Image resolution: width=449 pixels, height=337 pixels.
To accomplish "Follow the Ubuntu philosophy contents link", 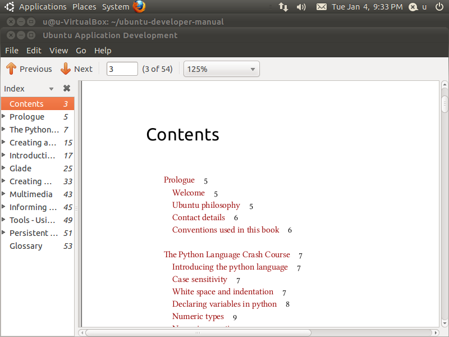I will (206, 205).
